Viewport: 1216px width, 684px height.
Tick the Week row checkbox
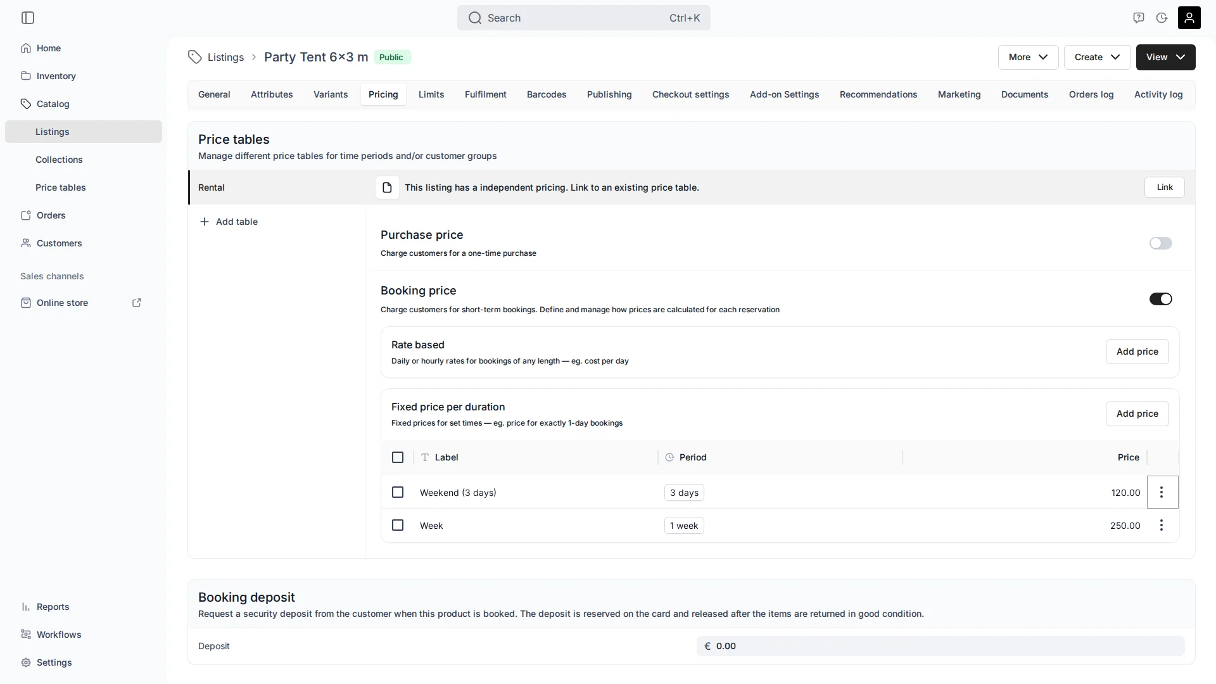[398, 525]
